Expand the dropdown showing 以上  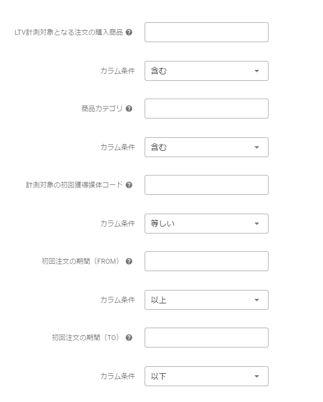(x=206, y=300)
